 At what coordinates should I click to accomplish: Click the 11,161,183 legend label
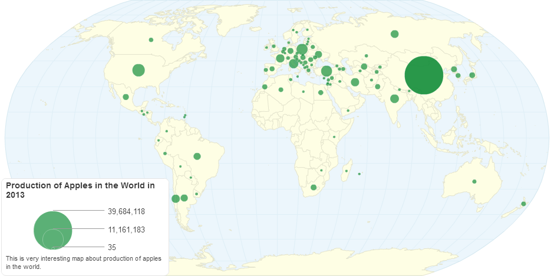126,229
